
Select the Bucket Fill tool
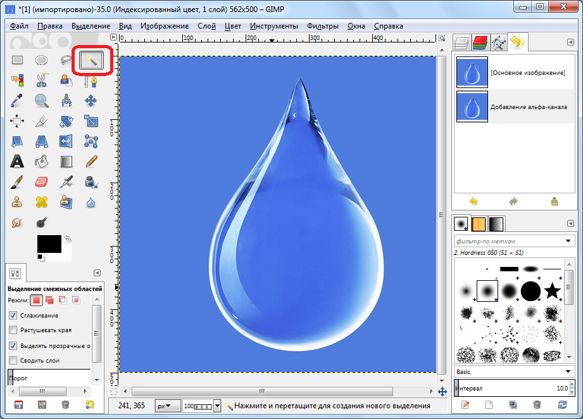click(x=41, y=161)
